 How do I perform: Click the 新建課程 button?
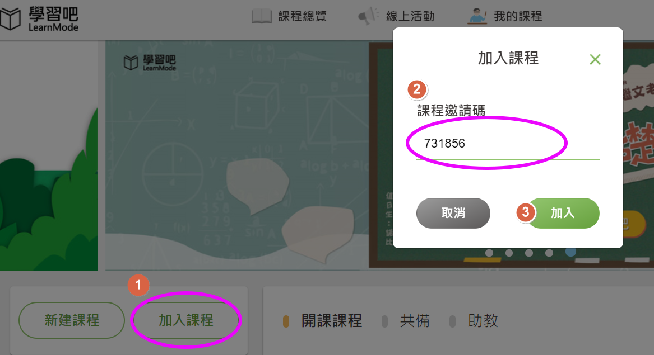click(x=72, y=320)
